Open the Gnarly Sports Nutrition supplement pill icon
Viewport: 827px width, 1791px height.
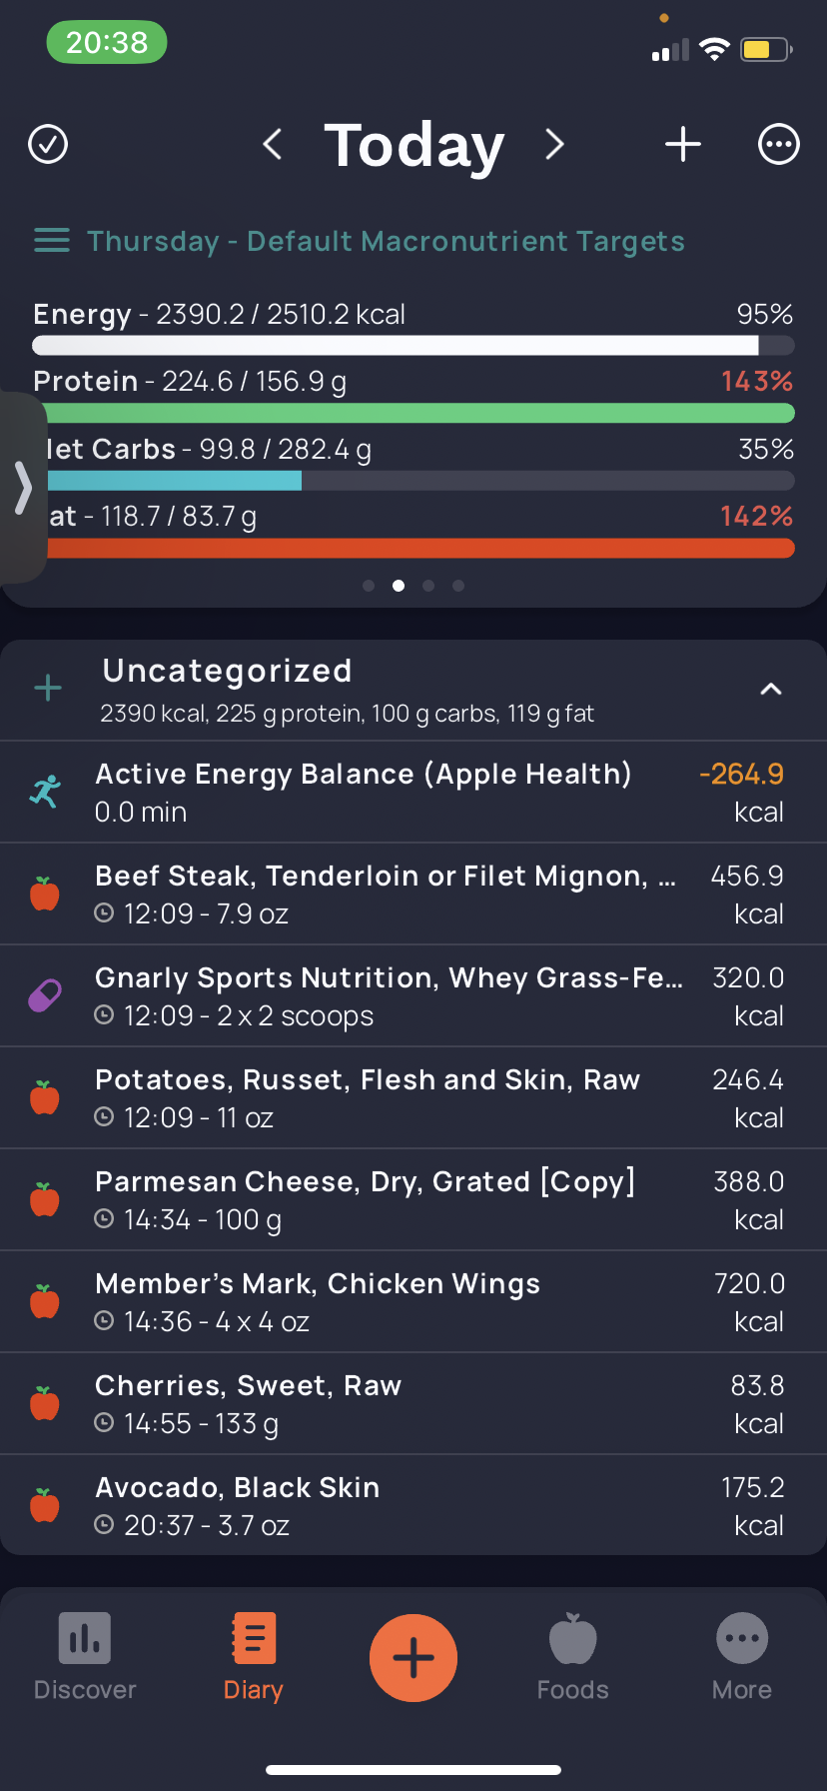click(45, 995)
